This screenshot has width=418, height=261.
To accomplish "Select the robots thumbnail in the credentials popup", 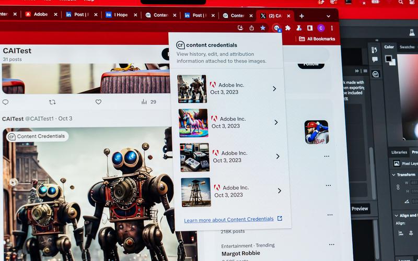I will pos(192,89).
